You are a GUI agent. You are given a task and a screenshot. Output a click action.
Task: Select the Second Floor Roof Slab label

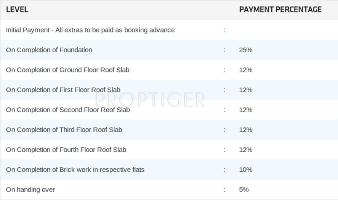click(68, 110)
